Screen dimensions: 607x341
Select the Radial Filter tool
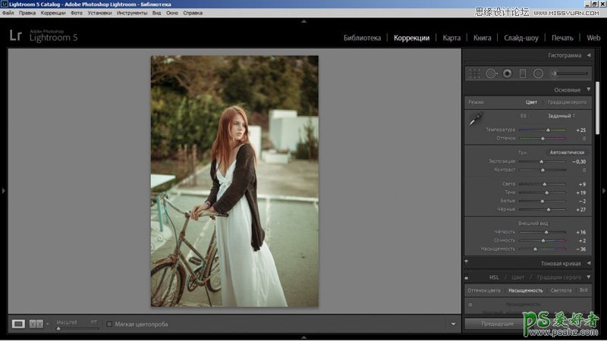point(538,74)
